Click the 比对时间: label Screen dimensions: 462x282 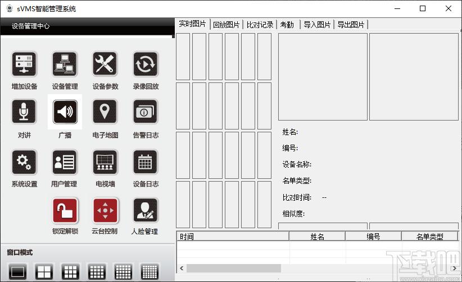point(297,197)
